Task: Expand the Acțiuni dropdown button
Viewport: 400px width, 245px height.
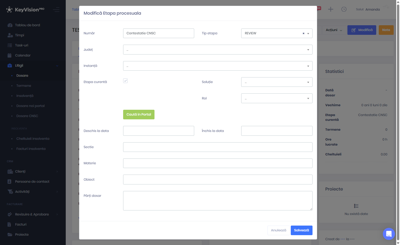Action: tap(334, 30)
